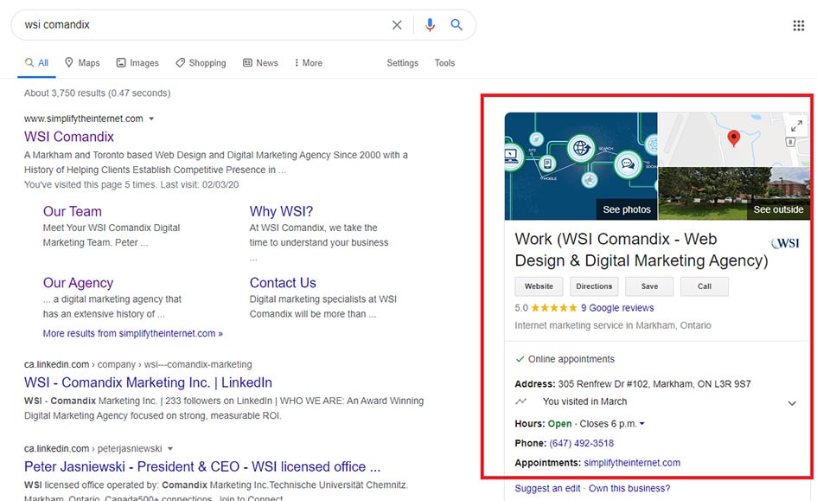The height and width of the screenshot is (501, 817).
Task: Open the Our Agency sitelink
Action: coord(78,283)
